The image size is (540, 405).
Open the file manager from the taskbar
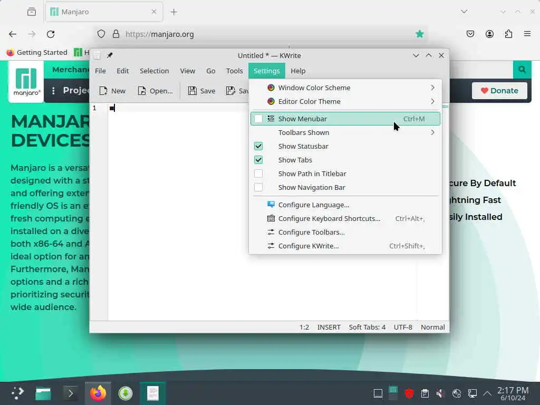[x=43, y=393]
